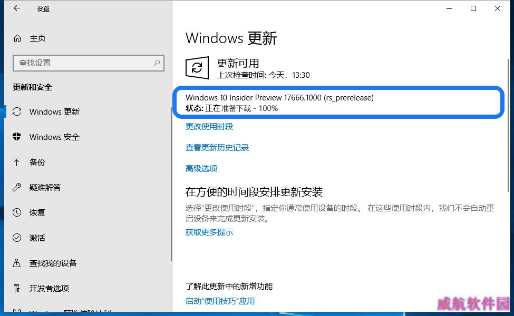Click the 恢复 history clock icon
Image resolution: width=514 pixels, height=316 pixels.
pos(17,212)
